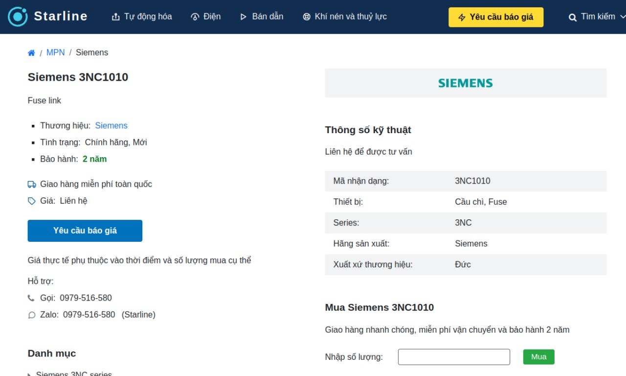Click the blue Yêu cầu báo giá button
The height and width of the screenshot is (376, 626).
(85, 231)
